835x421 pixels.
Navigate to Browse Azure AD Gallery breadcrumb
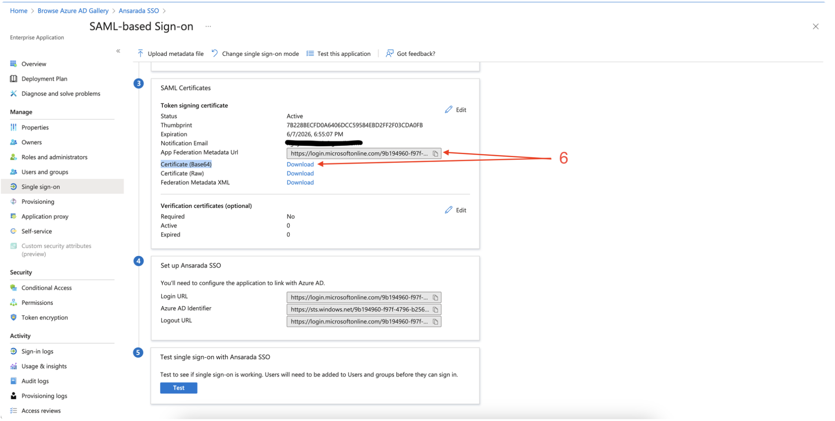[x=73, y=11]
